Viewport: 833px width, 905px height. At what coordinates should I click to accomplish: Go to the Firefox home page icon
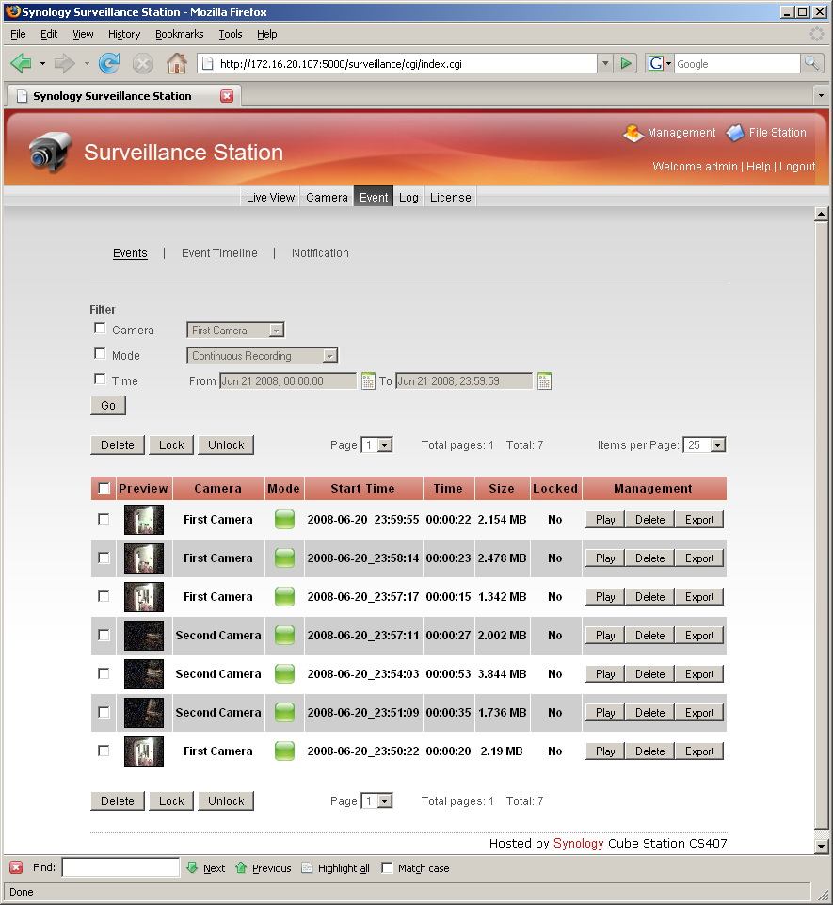click(177, 63)
